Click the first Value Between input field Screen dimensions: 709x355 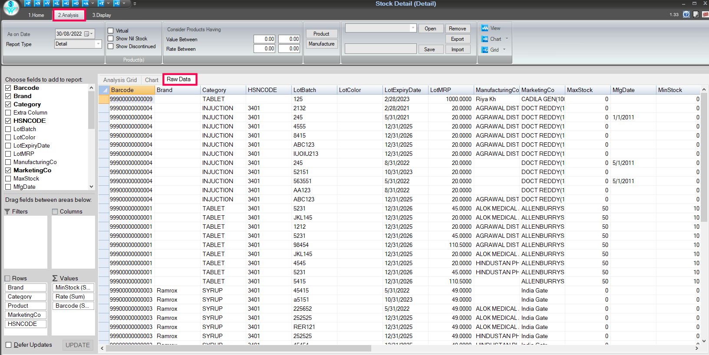click(264, 39)
